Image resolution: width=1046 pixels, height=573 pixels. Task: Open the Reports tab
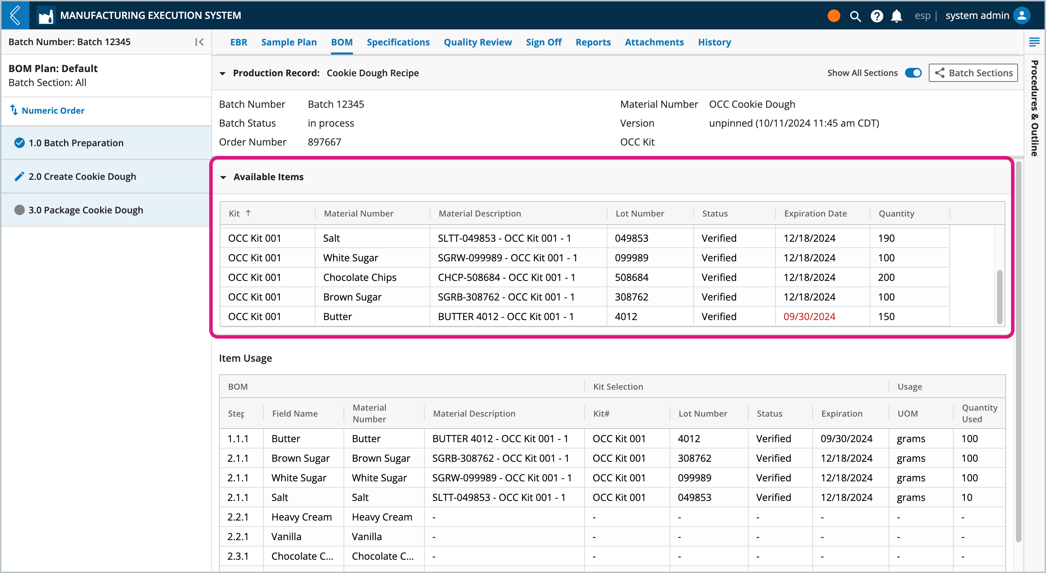[x=593, y=42]
